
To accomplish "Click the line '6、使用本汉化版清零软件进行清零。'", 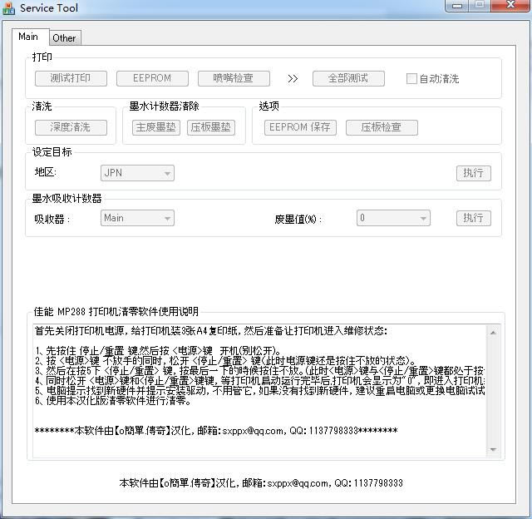I will click(x=114, y=401).
